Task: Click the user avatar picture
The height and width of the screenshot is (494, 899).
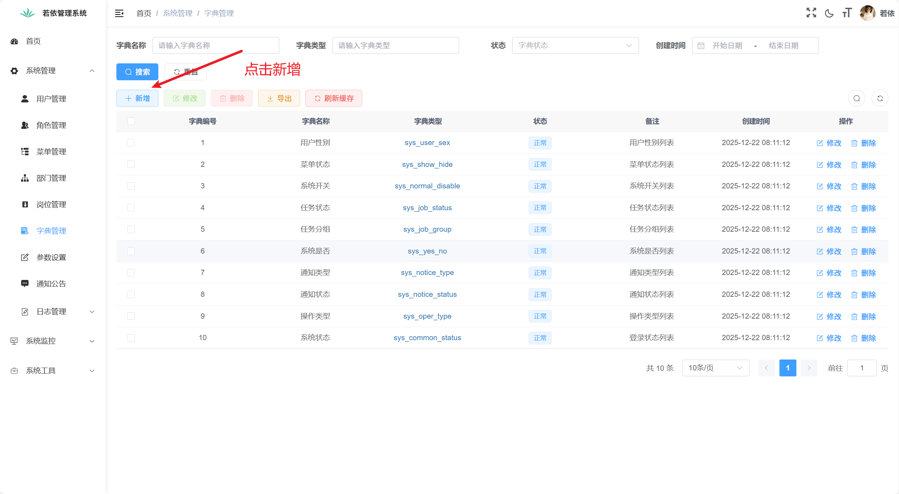Action: pos(867,13)
